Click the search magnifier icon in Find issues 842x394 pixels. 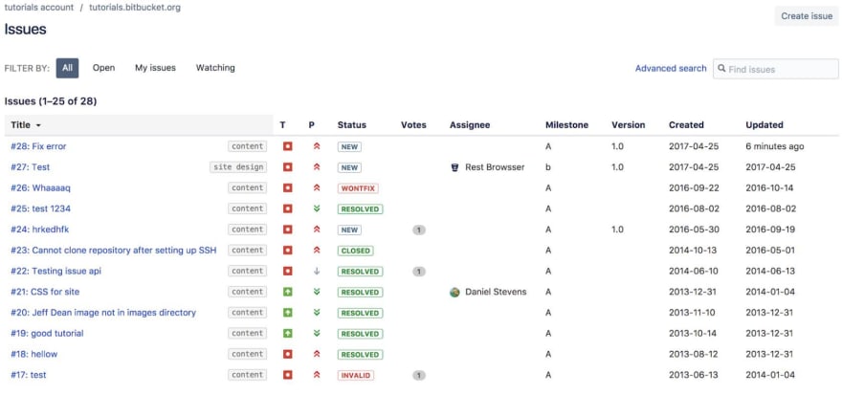(721, 69)
